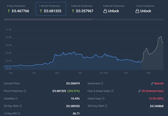
Task: Show the Sentiment info tooltip icon
Action: pos(102,84)
